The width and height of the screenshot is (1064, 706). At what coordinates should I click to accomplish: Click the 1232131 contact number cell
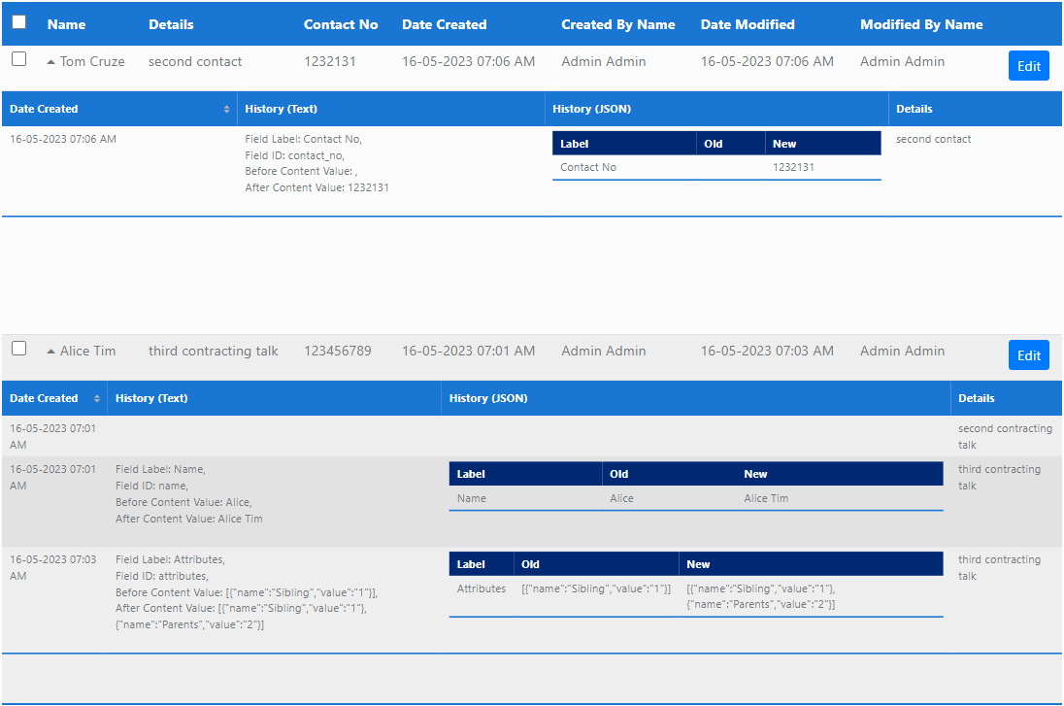pyautogui.click(x=330, y=61)
